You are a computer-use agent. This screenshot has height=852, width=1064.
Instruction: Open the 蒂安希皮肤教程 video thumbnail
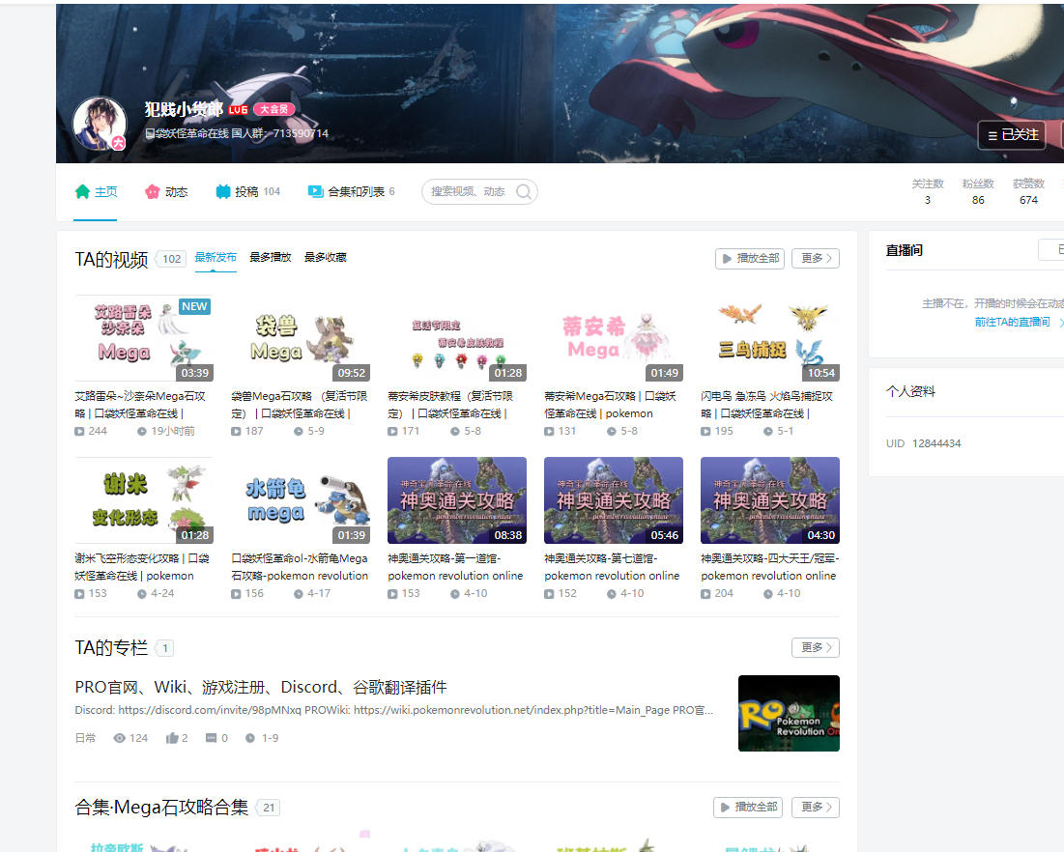pos(457,338)
